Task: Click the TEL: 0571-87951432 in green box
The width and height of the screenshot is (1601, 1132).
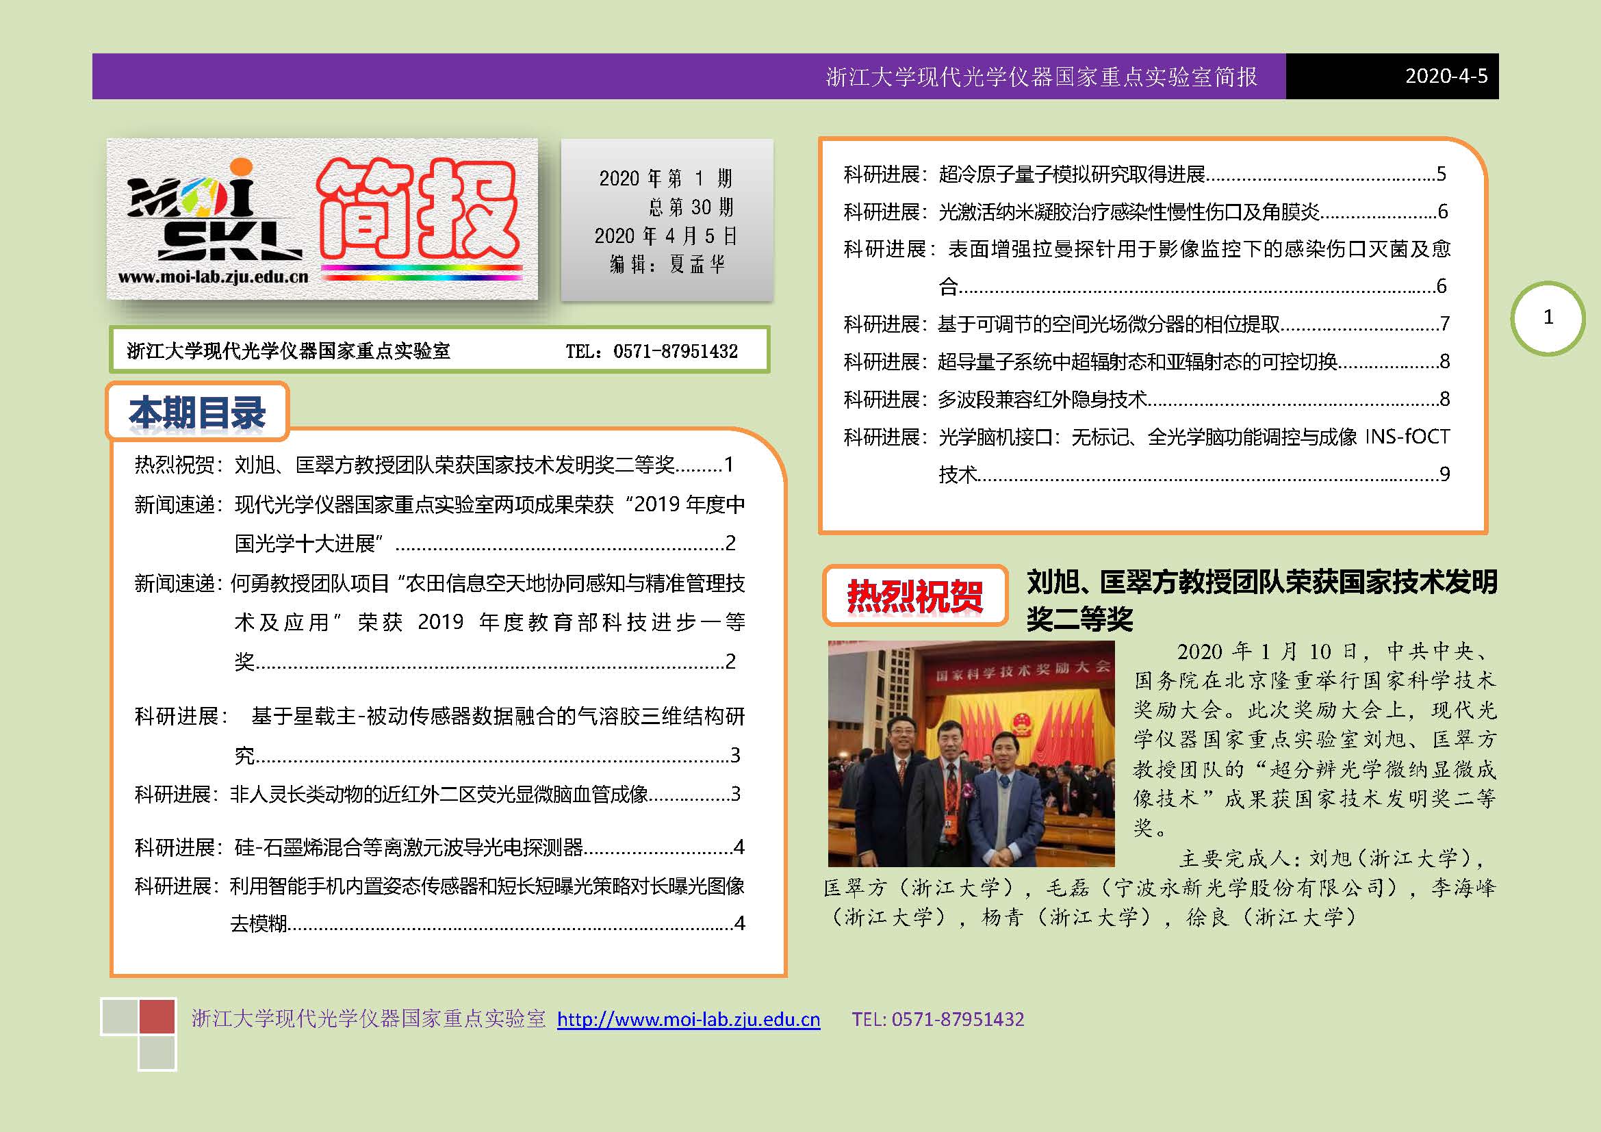Action: [x=651, y=350]
